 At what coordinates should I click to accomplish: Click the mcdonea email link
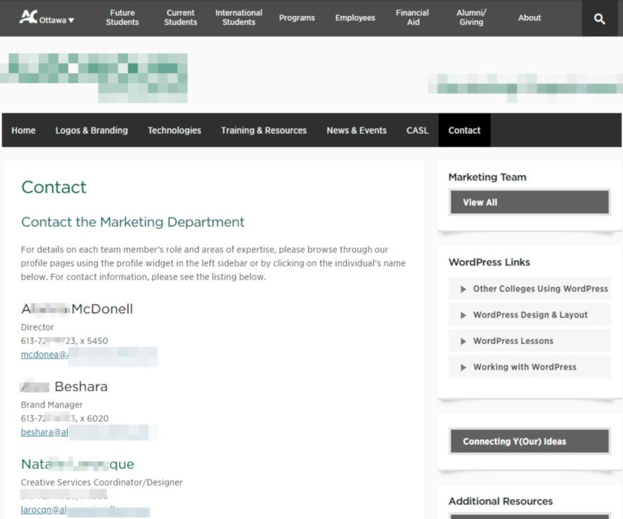tap(45, 355)
